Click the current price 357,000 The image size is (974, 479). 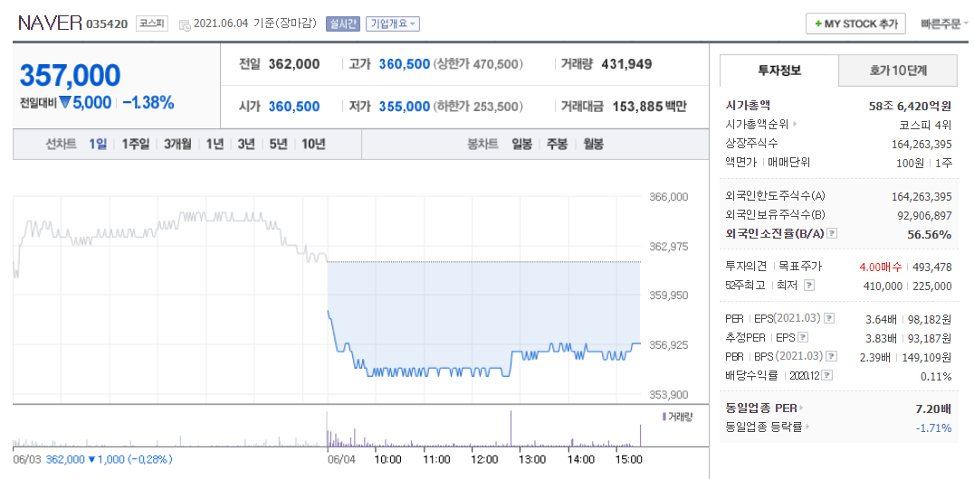[x=70, y=75]
